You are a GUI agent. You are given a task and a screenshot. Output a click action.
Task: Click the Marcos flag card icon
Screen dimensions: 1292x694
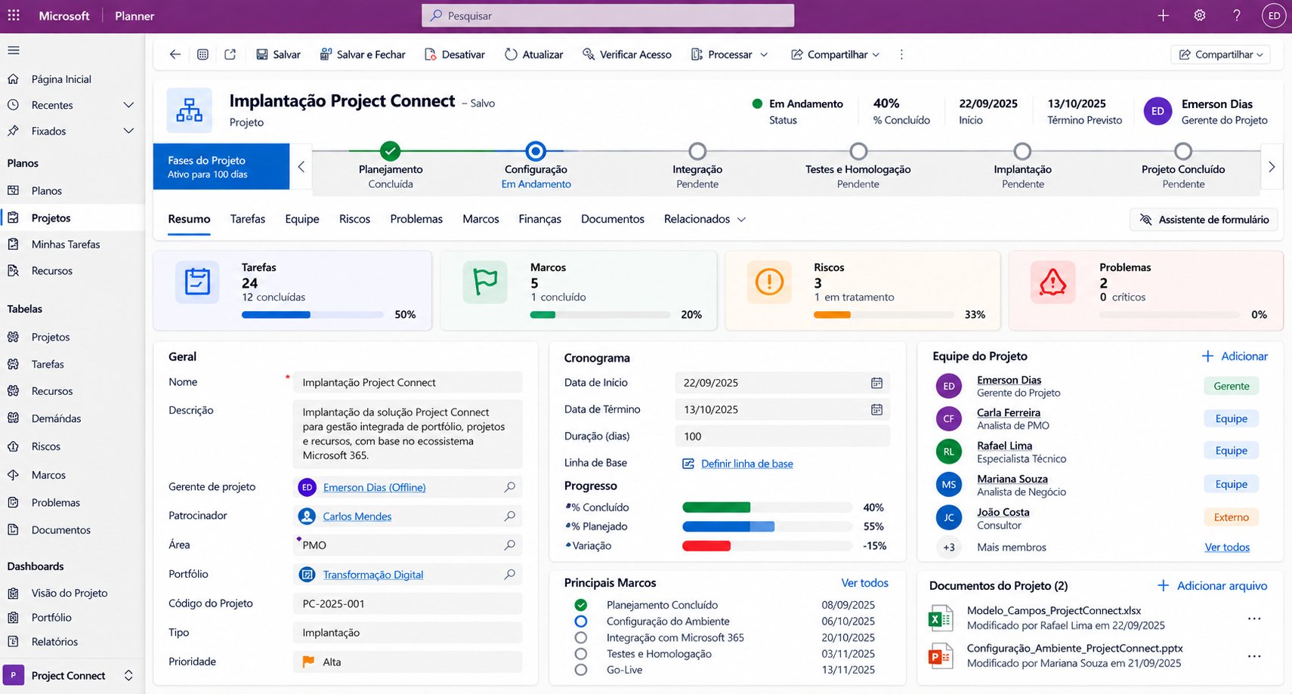pyautogui.click(x=485, y=282)
